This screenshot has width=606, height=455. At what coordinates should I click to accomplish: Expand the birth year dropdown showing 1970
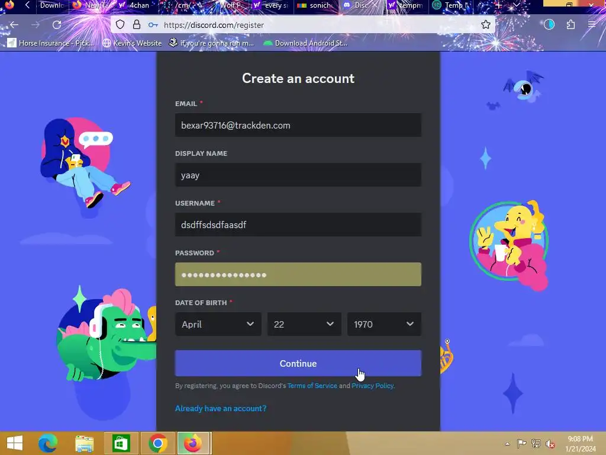384,324
